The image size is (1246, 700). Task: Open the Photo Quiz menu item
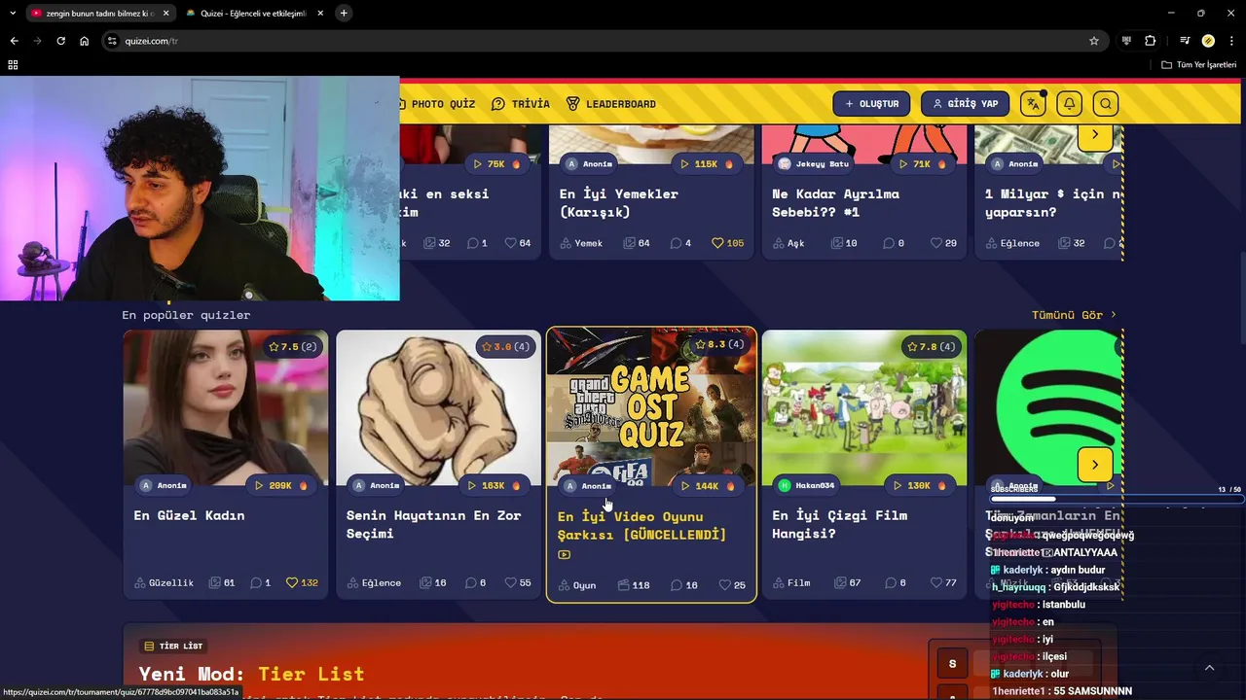tap(438, 104)
